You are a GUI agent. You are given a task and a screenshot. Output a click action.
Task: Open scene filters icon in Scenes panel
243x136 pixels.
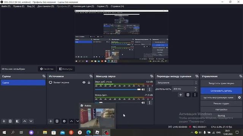(17, 121)
